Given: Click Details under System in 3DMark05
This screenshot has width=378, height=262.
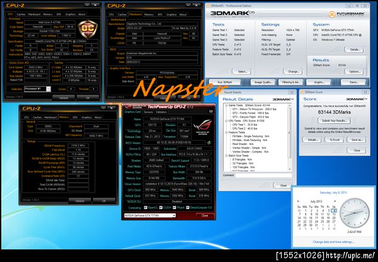Looking at the screenshot, I should 354,50.
